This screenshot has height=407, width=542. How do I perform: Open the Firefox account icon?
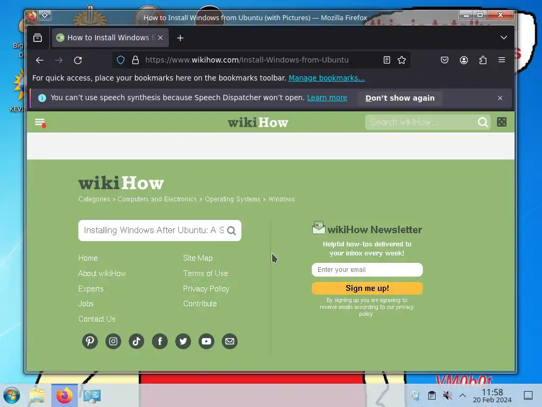point(464,60)
